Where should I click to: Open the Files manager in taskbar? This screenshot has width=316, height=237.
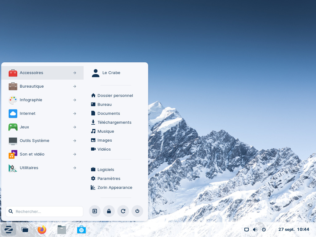(x=62, y=230)
